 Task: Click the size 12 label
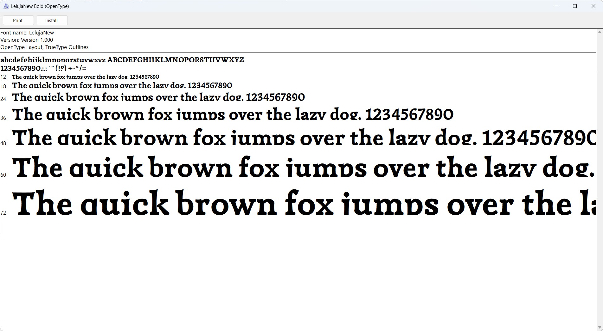(x=3, y=77)
